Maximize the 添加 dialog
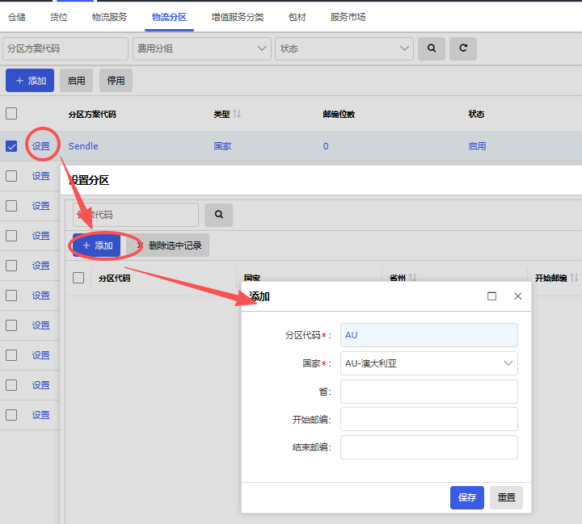 pyautogui.click(x=491, y=296)
